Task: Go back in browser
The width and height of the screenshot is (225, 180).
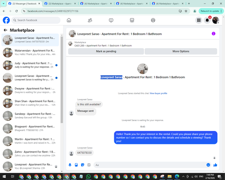Action: coord(4,11)
